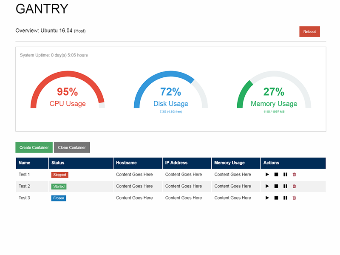
Task: Click the blue Frozen status badge
Action: point(59,198)
